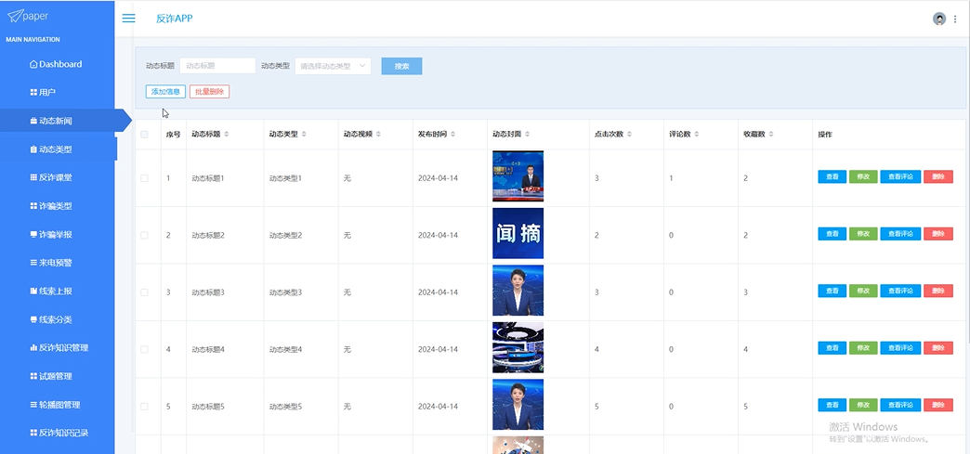
Task: Click the 动态类型4 cell text
Action: 285,349
